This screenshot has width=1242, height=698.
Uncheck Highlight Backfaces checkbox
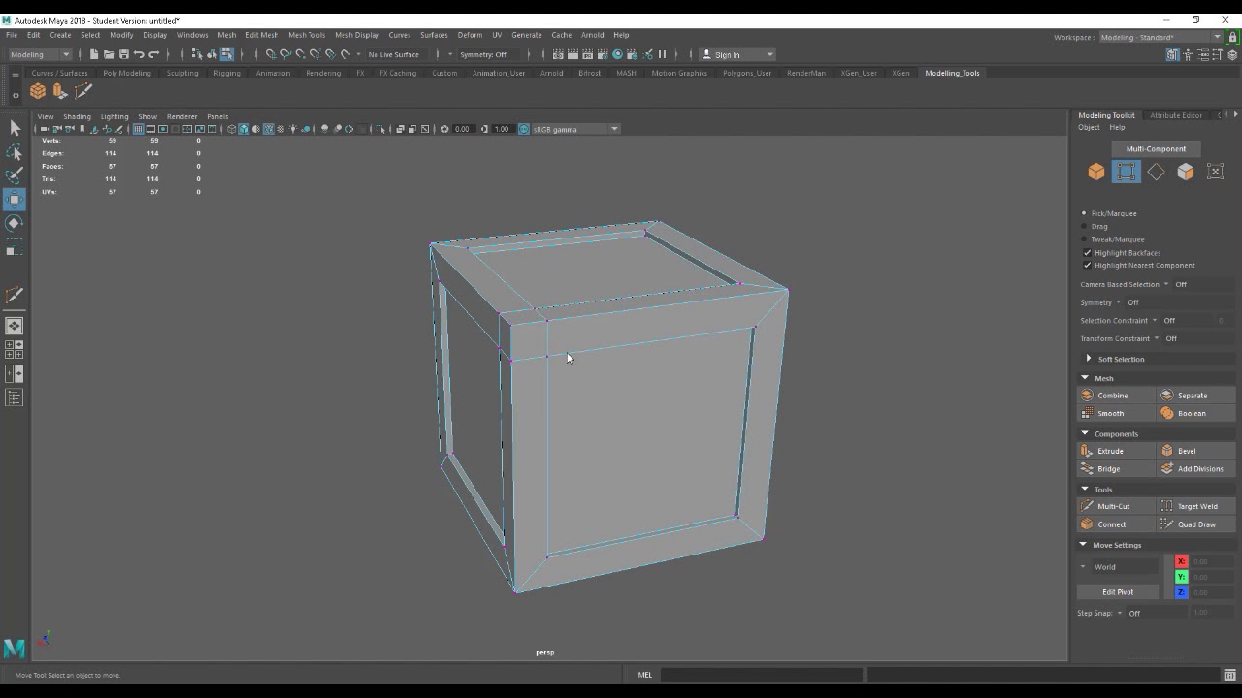(x=1087, y=253)
